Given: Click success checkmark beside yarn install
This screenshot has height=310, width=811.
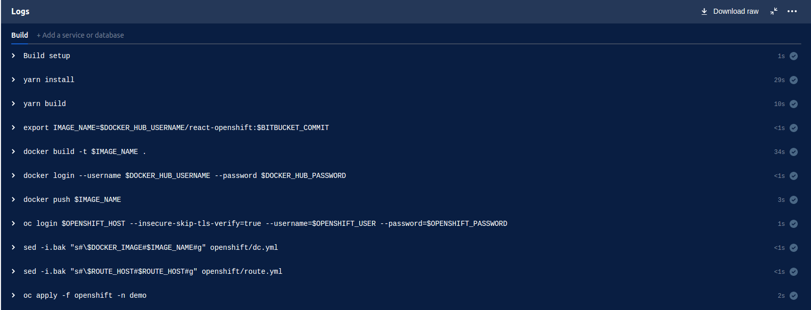Looking at the screenshot, I should (794, 80).
